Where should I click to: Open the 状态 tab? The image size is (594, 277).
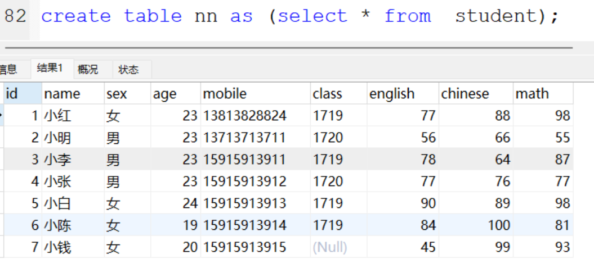pos(128,70)
